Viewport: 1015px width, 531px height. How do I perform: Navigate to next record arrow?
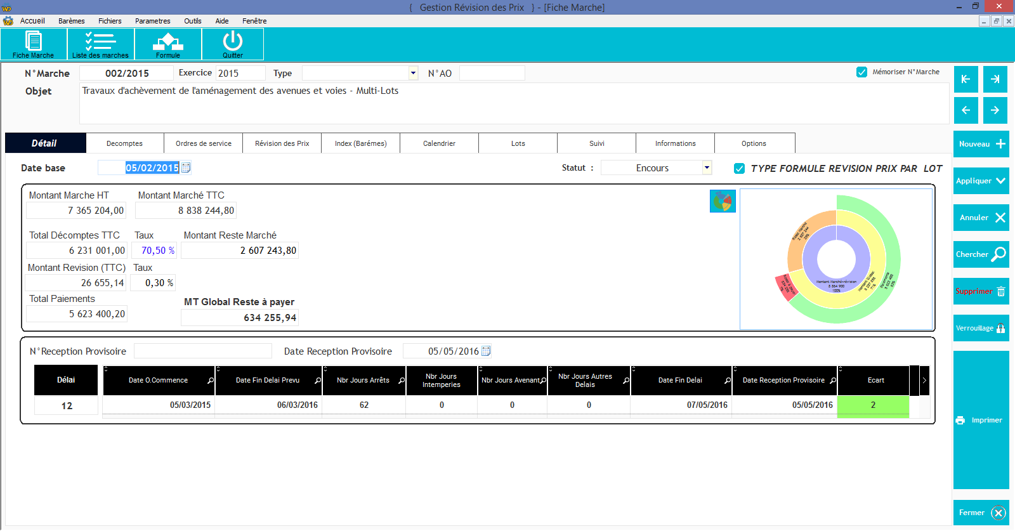point(995,110)
